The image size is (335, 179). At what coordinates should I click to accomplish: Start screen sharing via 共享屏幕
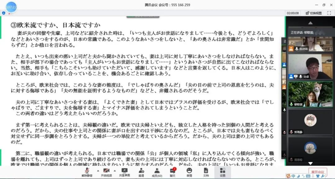tap(124, 172)
